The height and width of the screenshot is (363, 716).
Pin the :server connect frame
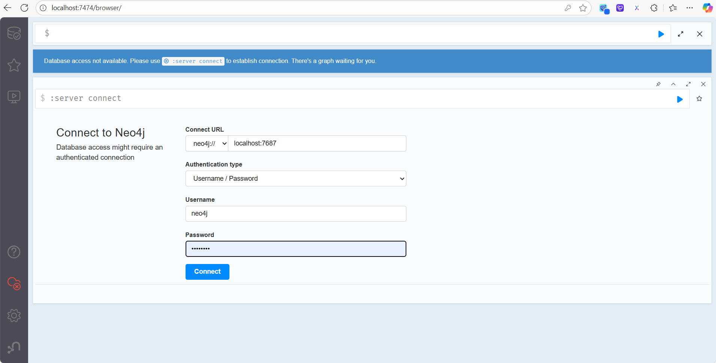pos(658,84)
